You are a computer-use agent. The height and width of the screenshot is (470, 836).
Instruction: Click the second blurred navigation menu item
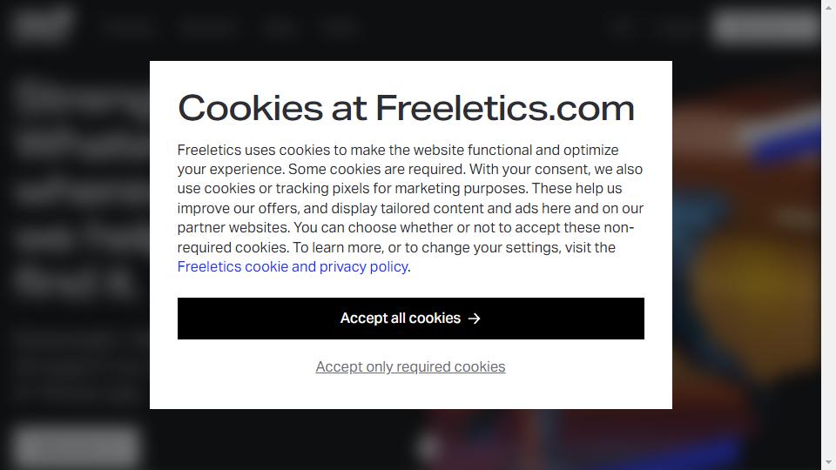[208, 26]
